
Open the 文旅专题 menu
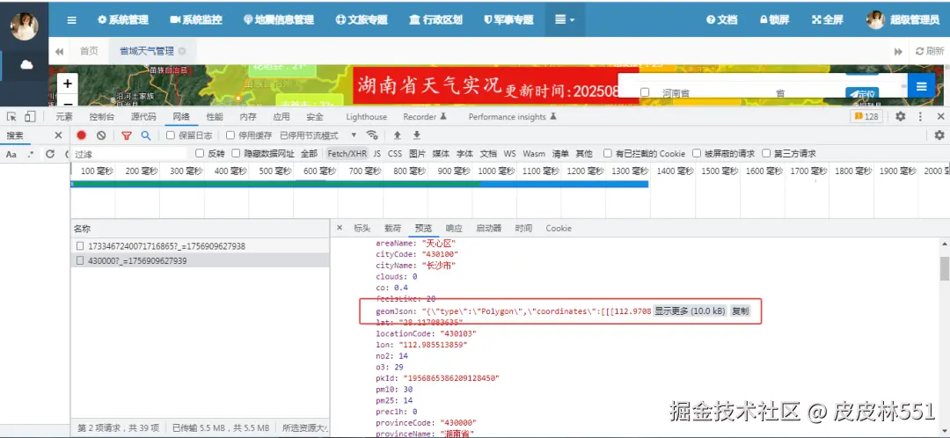362,19
